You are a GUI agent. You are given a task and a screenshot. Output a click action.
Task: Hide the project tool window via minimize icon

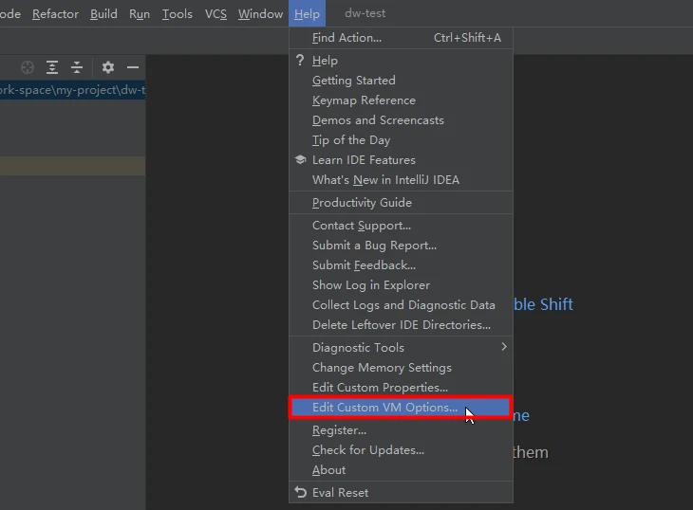point(133,67)
